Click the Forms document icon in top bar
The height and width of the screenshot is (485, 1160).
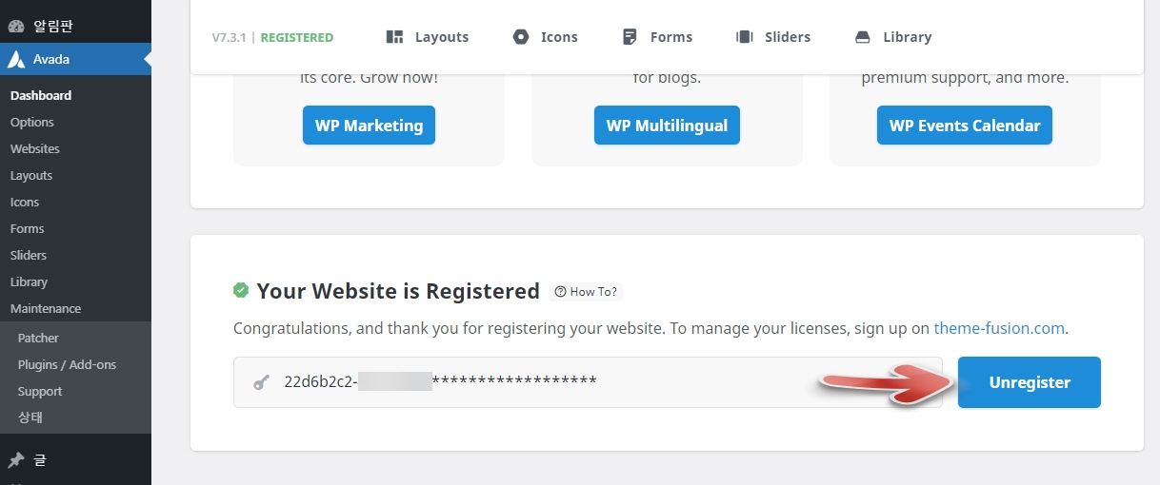click(630, 37)
